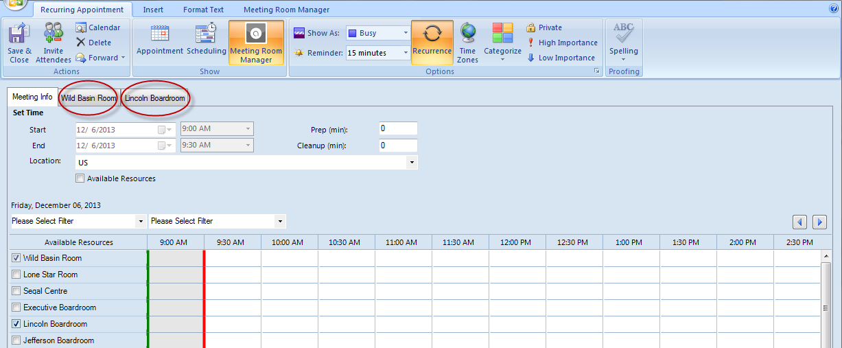Click the Categorize colored squares icon
Viewport: 842px width, 348px height.
click(x=502, y=33)
